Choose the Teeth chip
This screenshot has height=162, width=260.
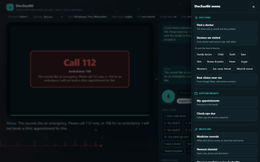pos(232,54)
